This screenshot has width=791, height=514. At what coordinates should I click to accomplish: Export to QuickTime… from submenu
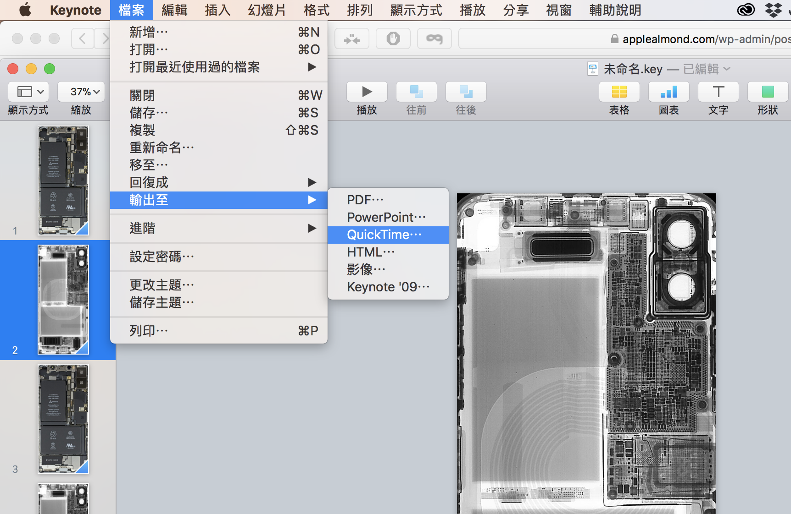click(388, 235)
